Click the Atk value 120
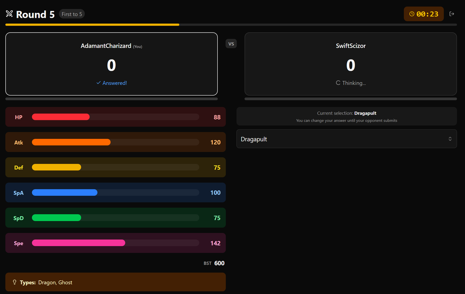465x294 pixels. click(x=215, y=142)
